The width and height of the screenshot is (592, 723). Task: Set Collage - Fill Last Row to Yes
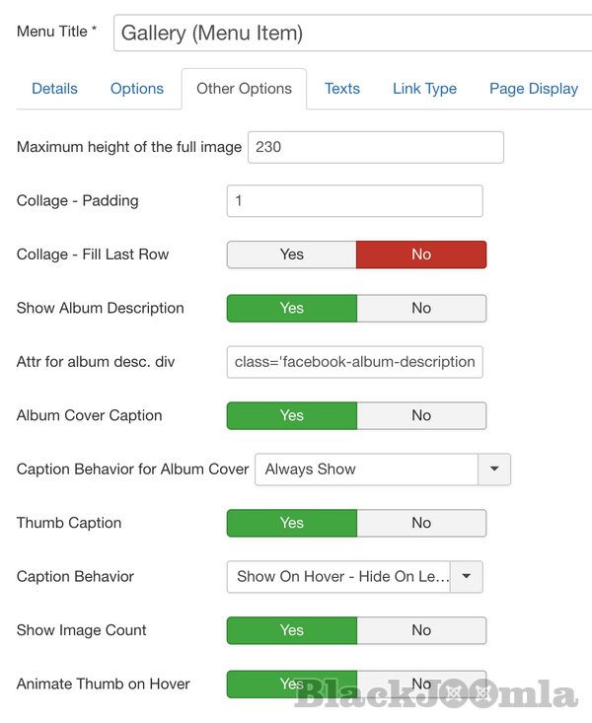pos(292,254)
